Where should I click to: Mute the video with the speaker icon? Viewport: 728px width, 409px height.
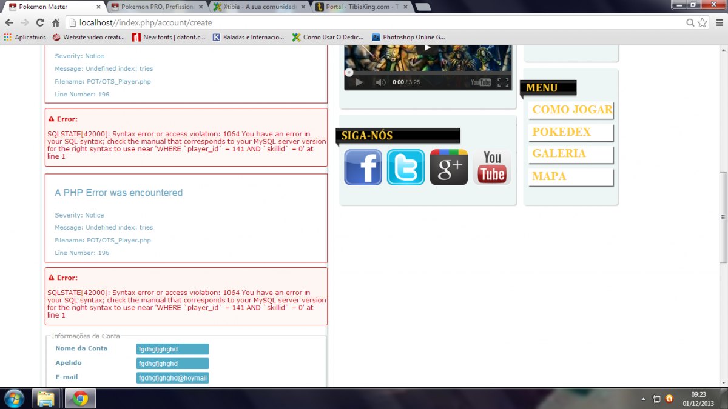click(380, 82)
